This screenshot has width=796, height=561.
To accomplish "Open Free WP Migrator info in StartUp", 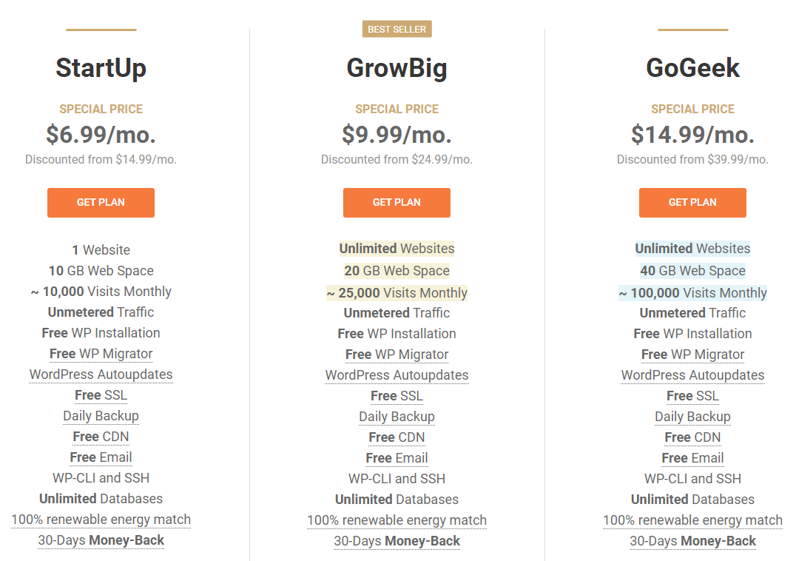I will 101,354.
